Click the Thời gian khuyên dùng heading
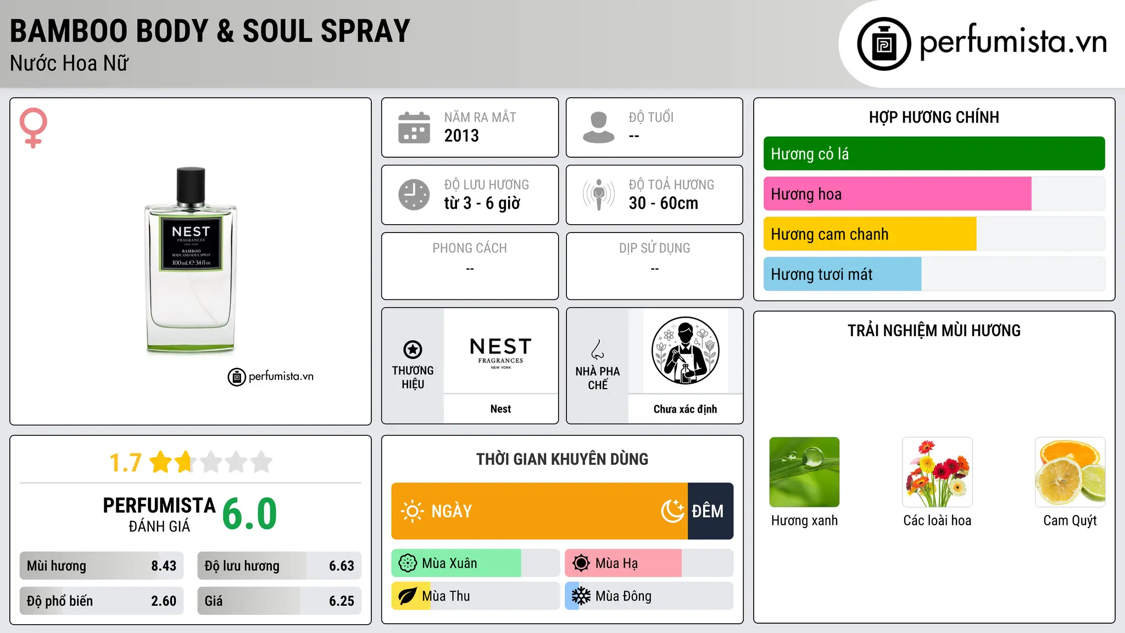This screenshot has width=1125, height=633. coord(562,459)
